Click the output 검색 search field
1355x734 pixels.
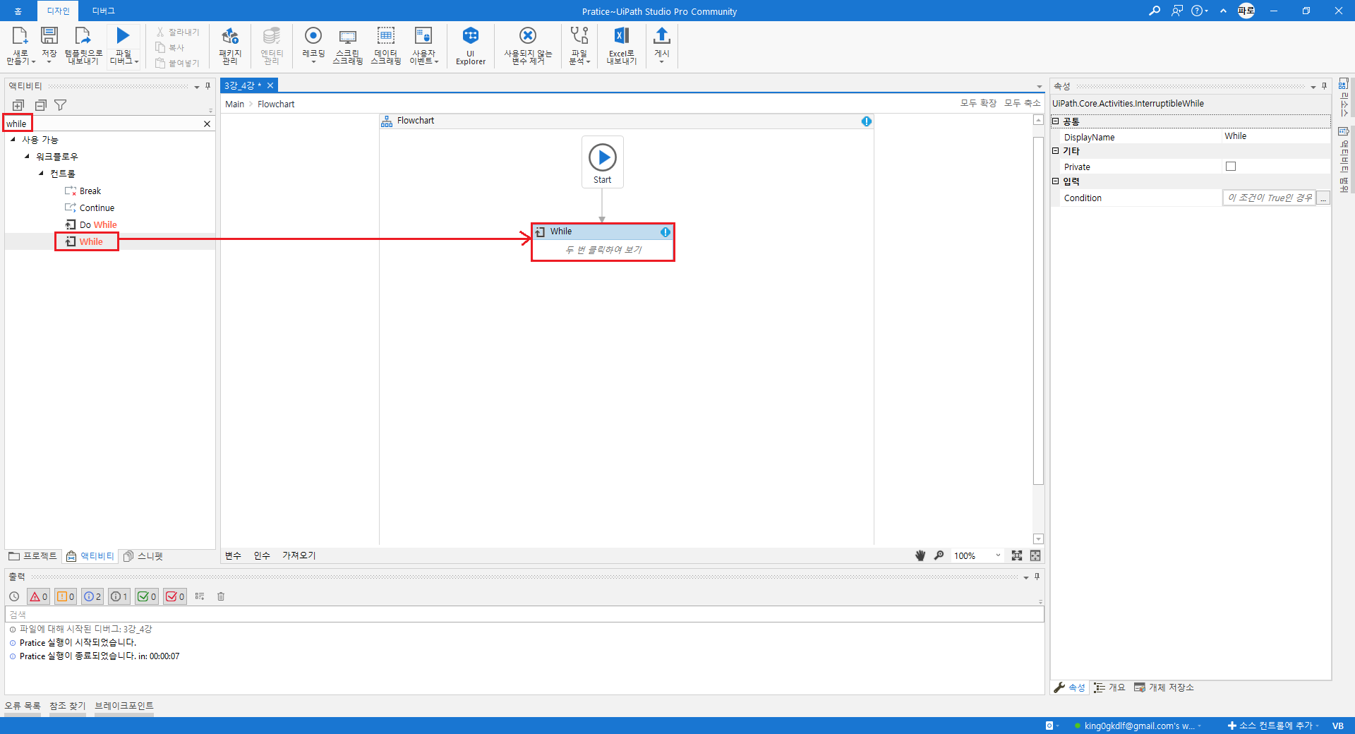click(x=524, y=614)
